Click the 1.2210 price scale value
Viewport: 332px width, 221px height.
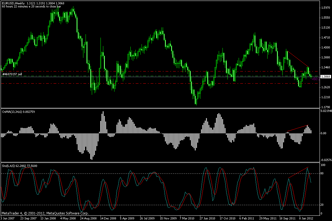coord(326,97)
